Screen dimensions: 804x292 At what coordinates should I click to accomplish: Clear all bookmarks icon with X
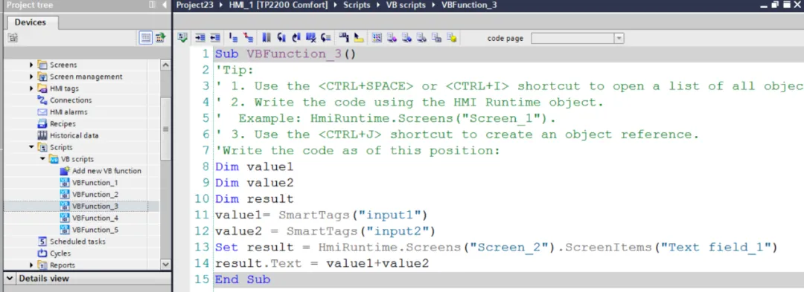pyautogui.click(x=310, y=37)
